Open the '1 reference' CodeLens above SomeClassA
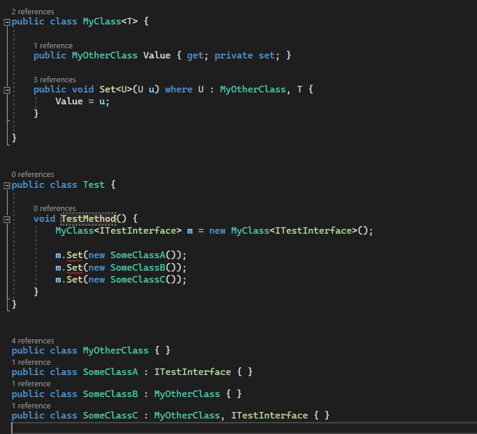This screenshot has width=477, height=434. click(x=31, y=362)
